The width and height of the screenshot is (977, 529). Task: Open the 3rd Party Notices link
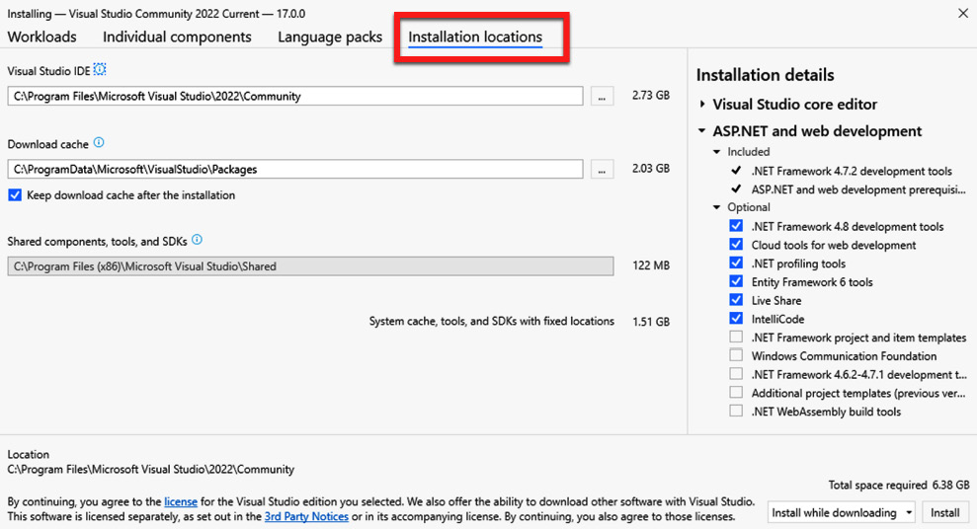click(x=306, y=516)
